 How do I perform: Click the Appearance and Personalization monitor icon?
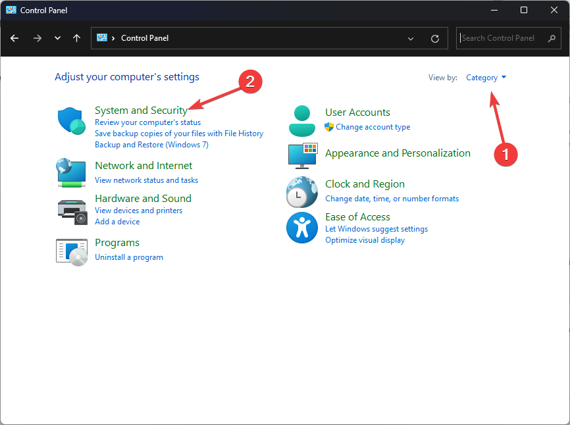[302, 156]
